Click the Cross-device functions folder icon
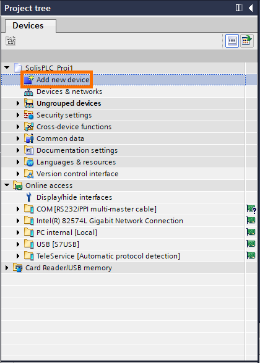Viewport: 260px width, 363px height. point(29,127)
